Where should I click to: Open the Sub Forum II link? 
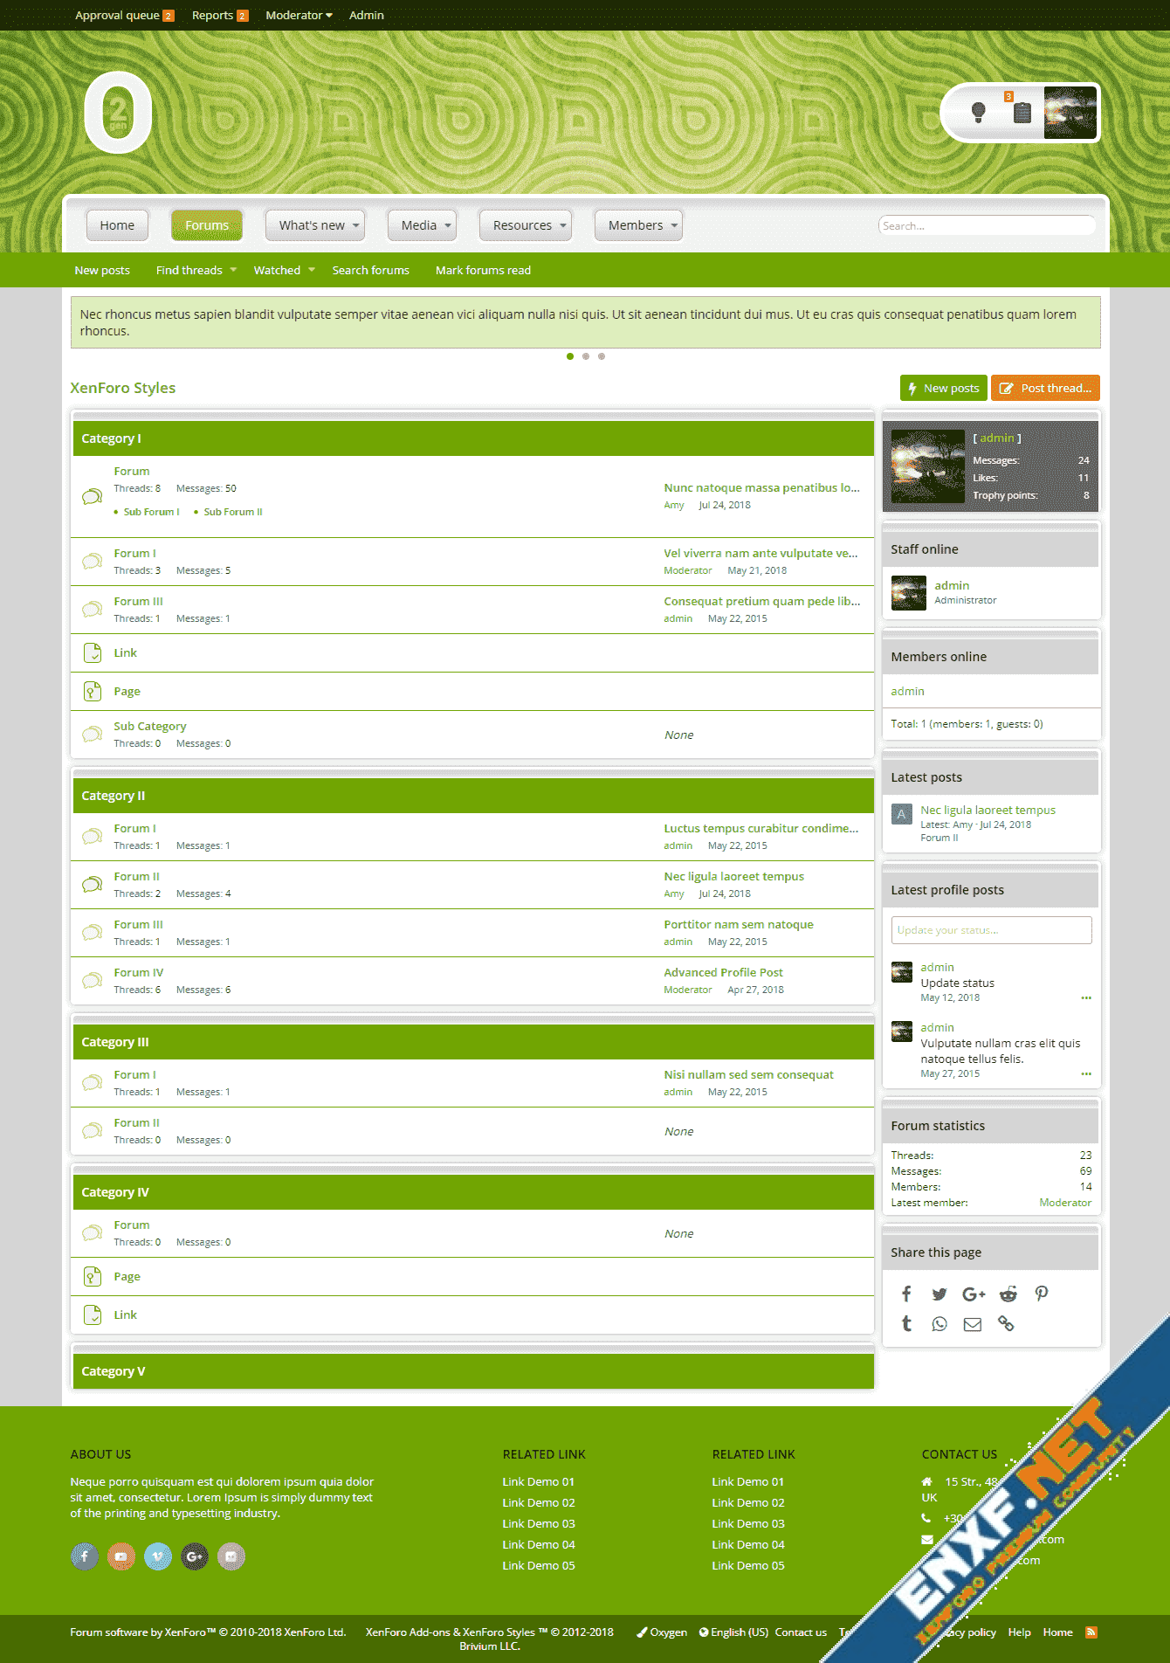pos(232,512)
